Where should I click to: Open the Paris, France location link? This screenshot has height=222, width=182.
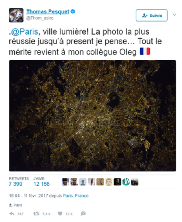click(x=76, y=196)
